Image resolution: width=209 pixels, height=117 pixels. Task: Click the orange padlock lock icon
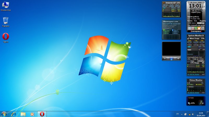point(199,28)
